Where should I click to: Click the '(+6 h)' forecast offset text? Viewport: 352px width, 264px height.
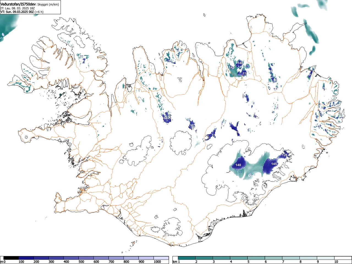coord(39,12)
